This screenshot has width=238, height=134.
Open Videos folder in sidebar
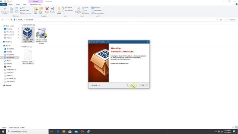pyautogui.click(x=9, y=67)
